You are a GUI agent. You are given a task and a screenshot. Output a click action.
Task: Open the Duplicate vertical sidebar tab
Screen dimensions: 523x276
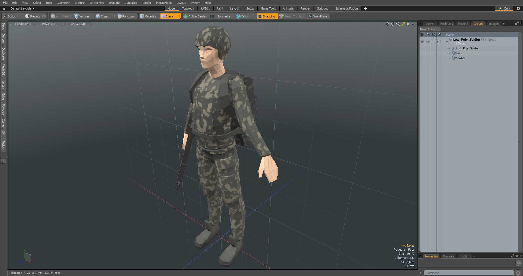pyautogui.click(x=4, y=54)
